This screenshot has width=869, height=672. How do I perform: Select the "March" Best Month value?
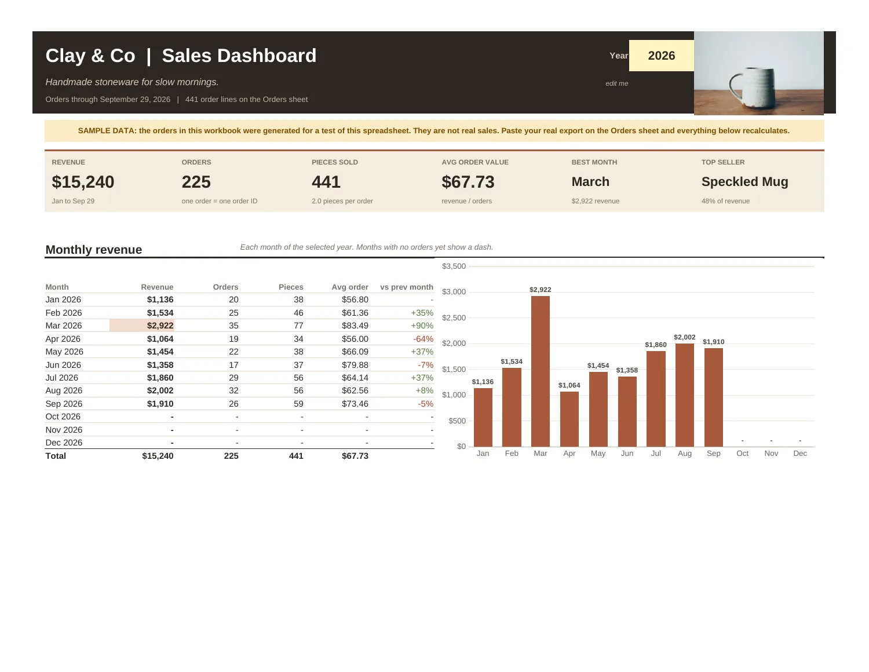pyautogui.click(x=590, y=182)
